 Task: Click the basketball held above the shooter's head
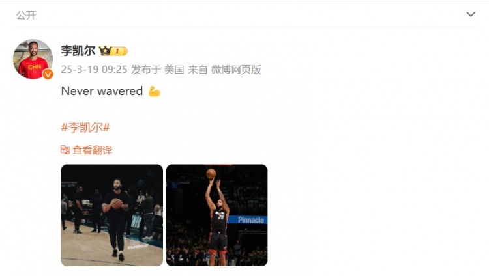(x=211, y=174)
